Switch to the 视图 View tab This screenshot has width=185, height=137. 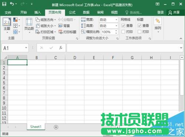tap(114, 13)
